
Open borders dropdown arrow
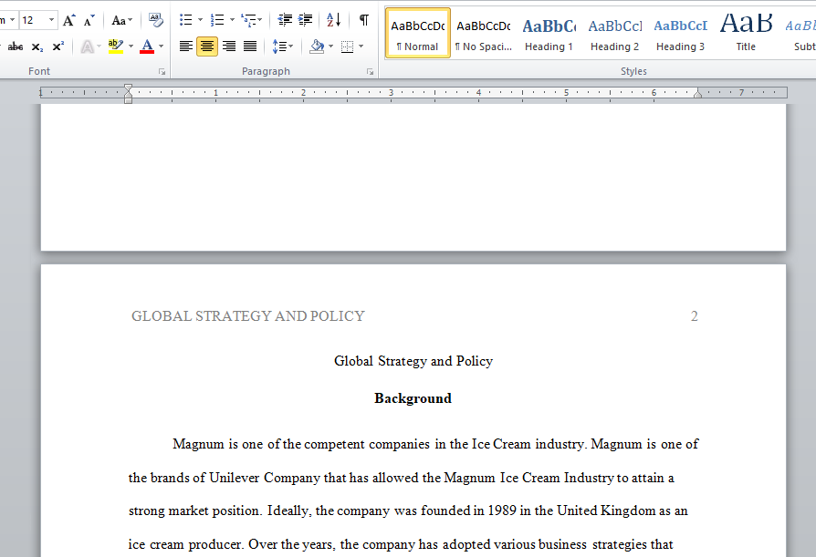[361, 46]
